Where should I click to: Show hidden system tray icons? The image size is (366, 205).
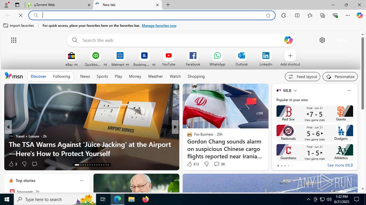click(308, 199)
